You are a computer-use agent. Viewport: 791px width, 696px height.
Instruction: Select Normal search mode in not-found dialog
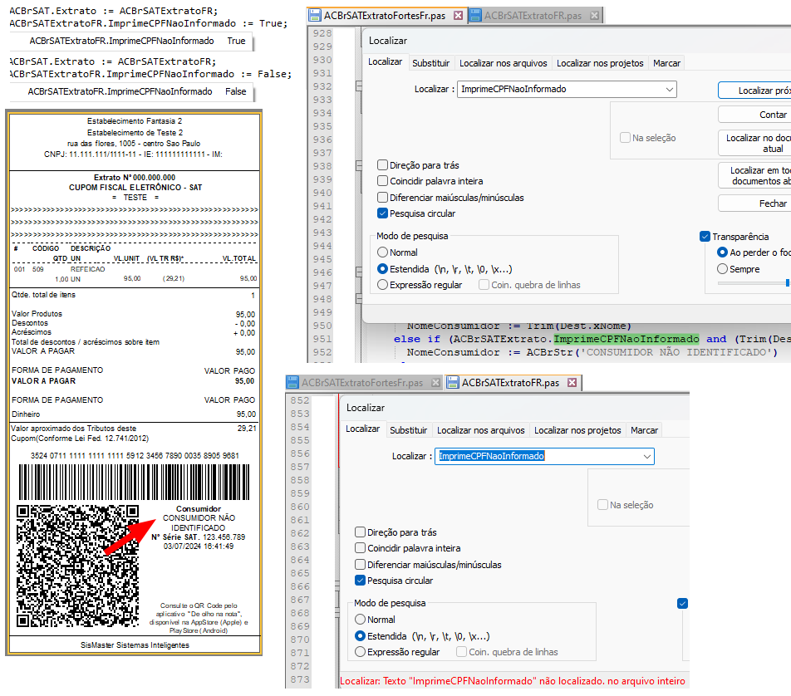(361, 620)
